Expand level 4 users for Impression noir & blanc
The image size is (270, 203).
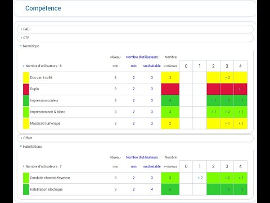click(x=241, y=112)
